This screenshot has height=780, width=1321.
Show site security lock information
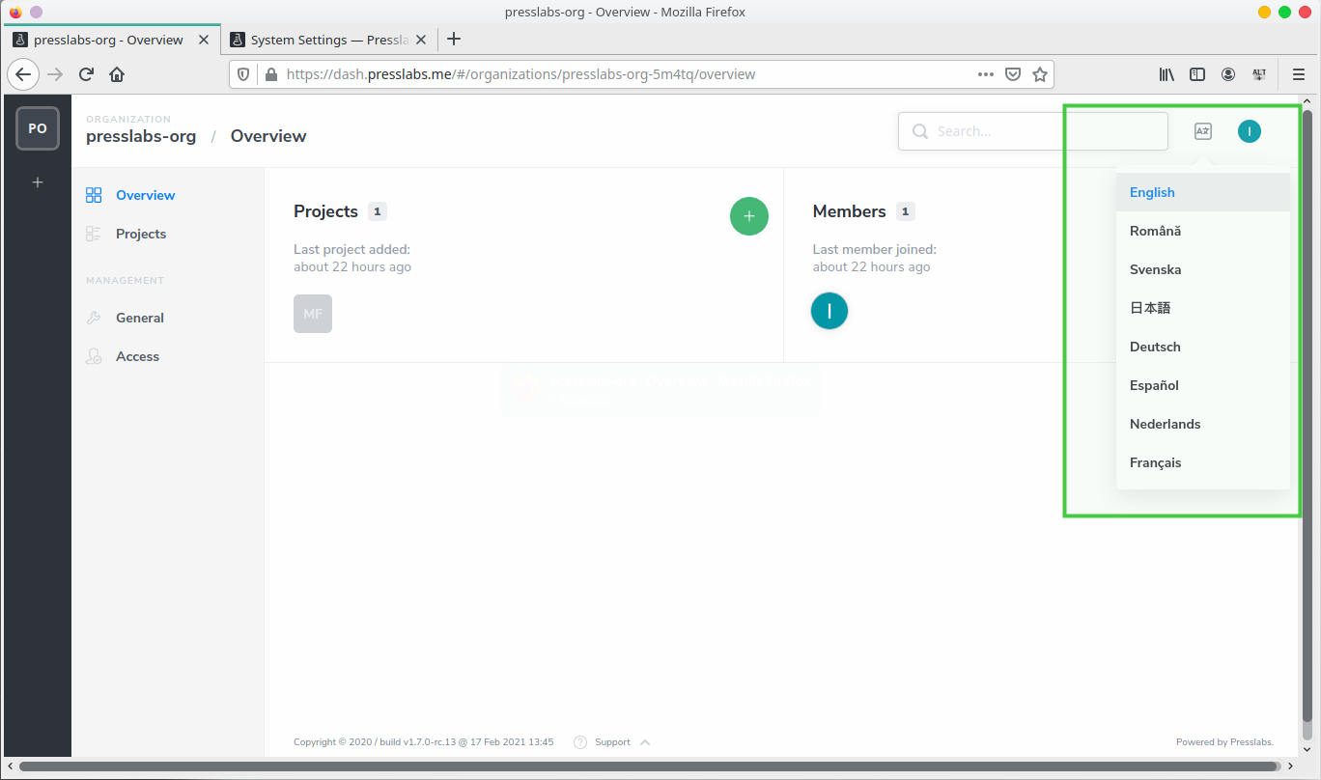point(270,74)
